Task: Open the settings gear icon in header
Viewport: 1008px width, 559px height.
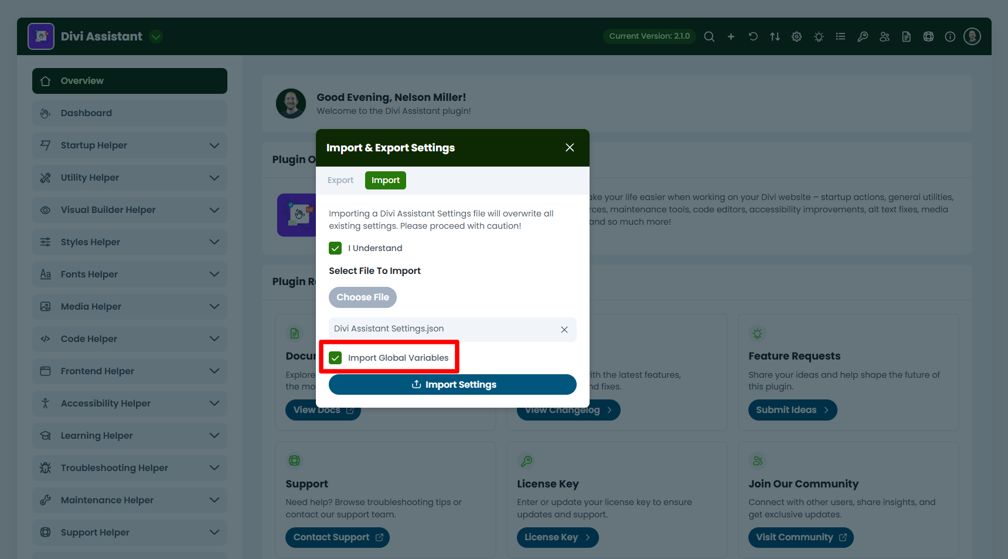Action: 796,36
